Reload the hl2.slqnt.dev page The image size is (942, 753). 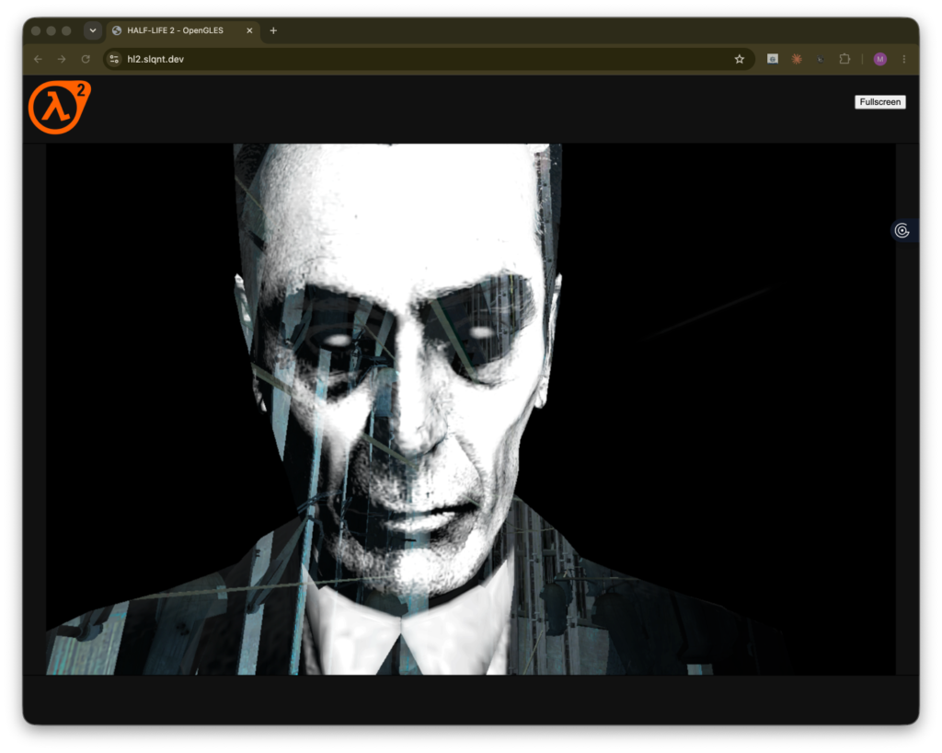(86, 59)
